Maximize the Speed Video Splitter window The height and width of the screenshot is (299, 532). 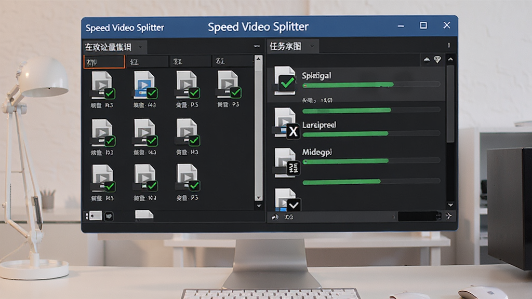tap(423, 25)
